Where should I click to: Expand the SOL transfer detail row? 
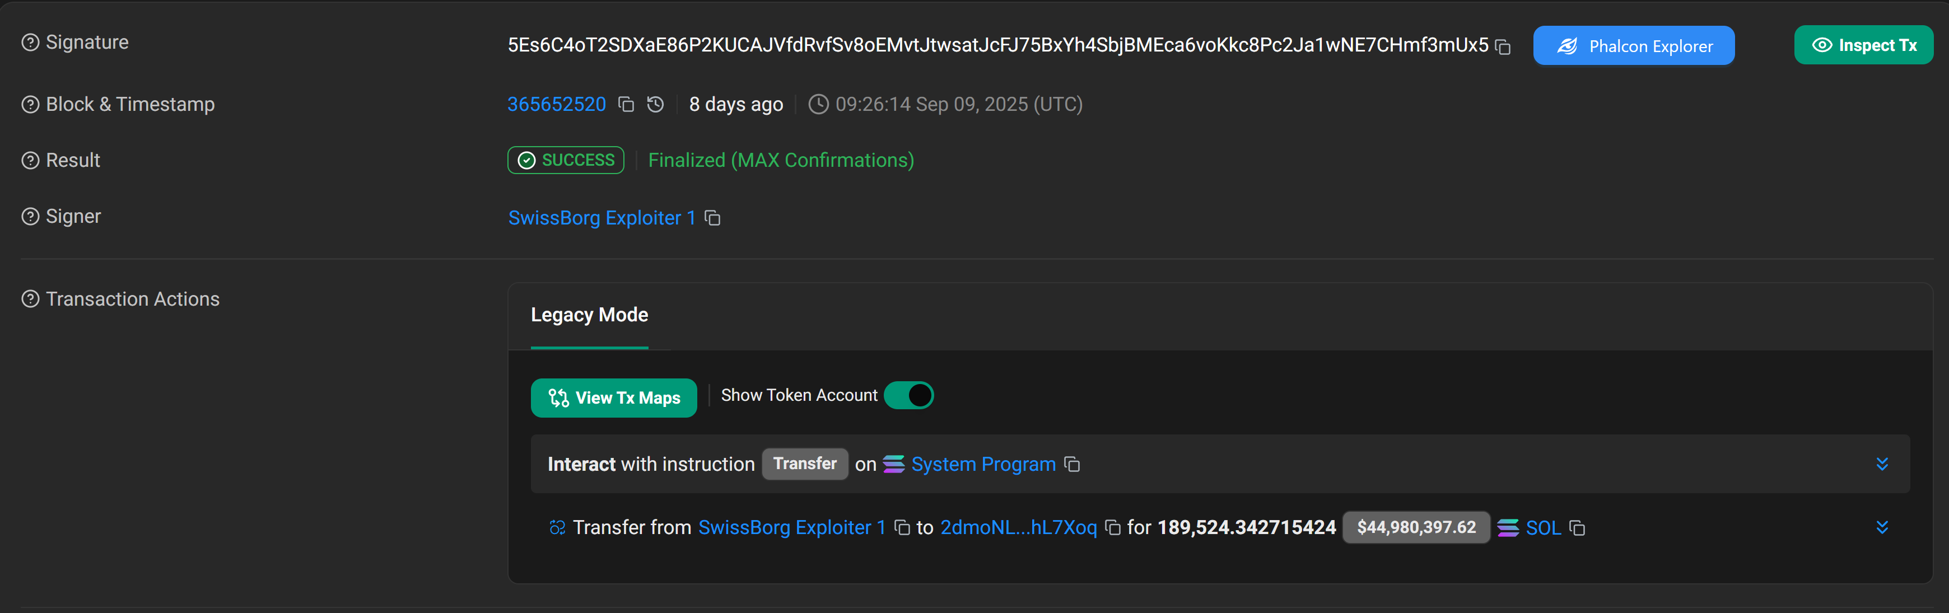click(x=1882, y=527)
